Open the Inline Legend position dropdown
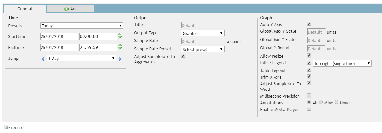Viewport: 382px width, 133px height. [x=342, y=63]
